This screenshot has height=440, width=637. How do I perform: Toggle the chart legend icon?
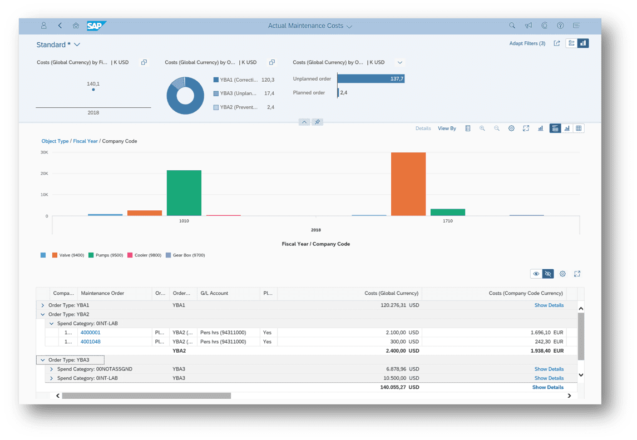(x=468, y=128)
